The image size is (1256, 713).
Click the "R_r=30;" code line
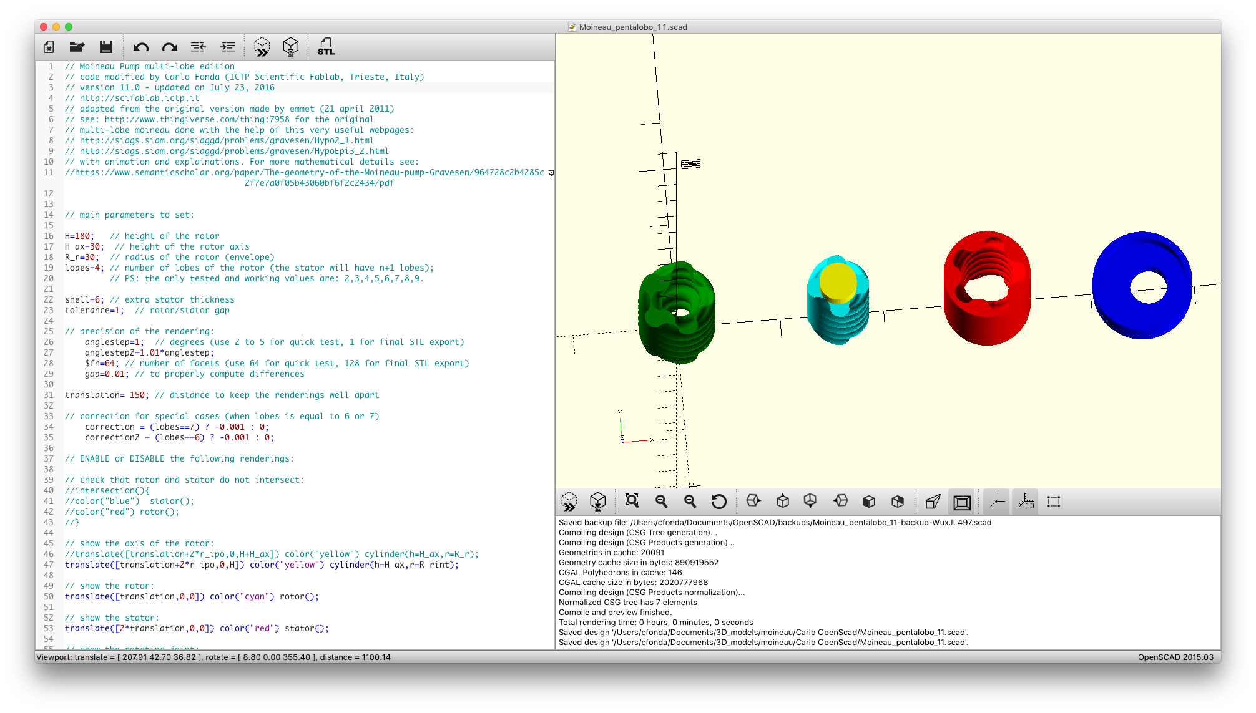pyautogui.click(x=169, y=257)
